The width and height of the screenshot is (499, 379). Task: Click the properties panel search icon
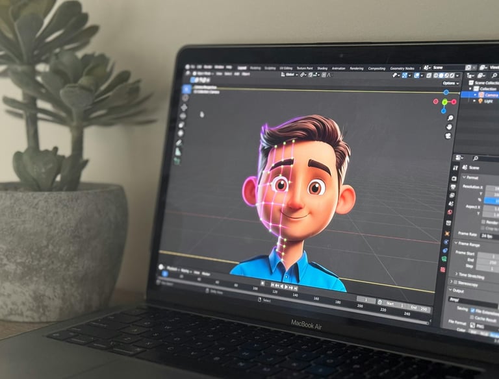point(476,158)
